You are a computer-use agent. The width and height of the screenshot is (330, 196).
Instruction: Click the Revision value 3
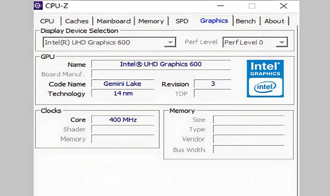coord(213,84)
